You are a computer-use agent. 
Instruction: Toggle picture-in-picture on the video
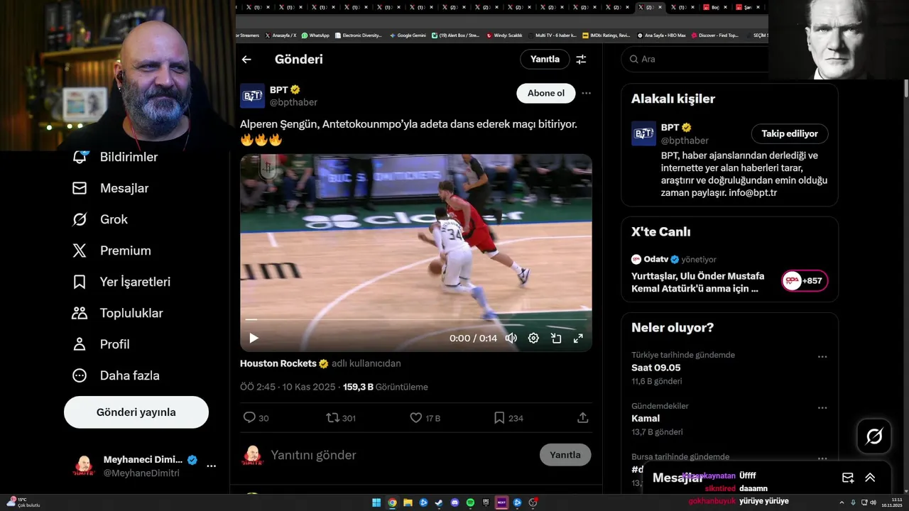coord(556,339)
